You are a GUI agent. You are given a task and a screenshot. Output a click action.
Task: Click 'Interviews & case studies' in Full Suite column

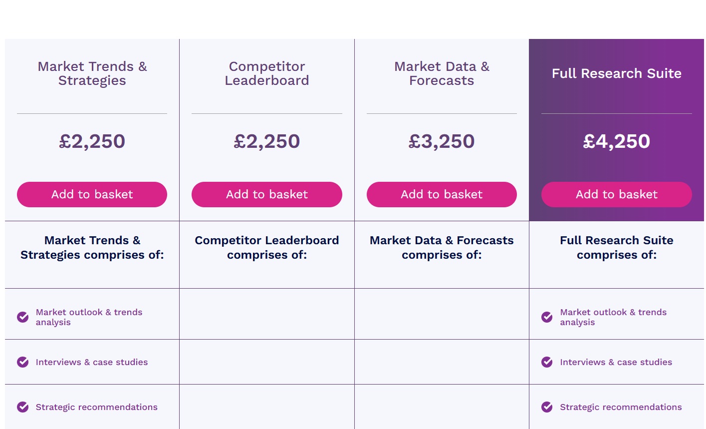pos(616,362)
